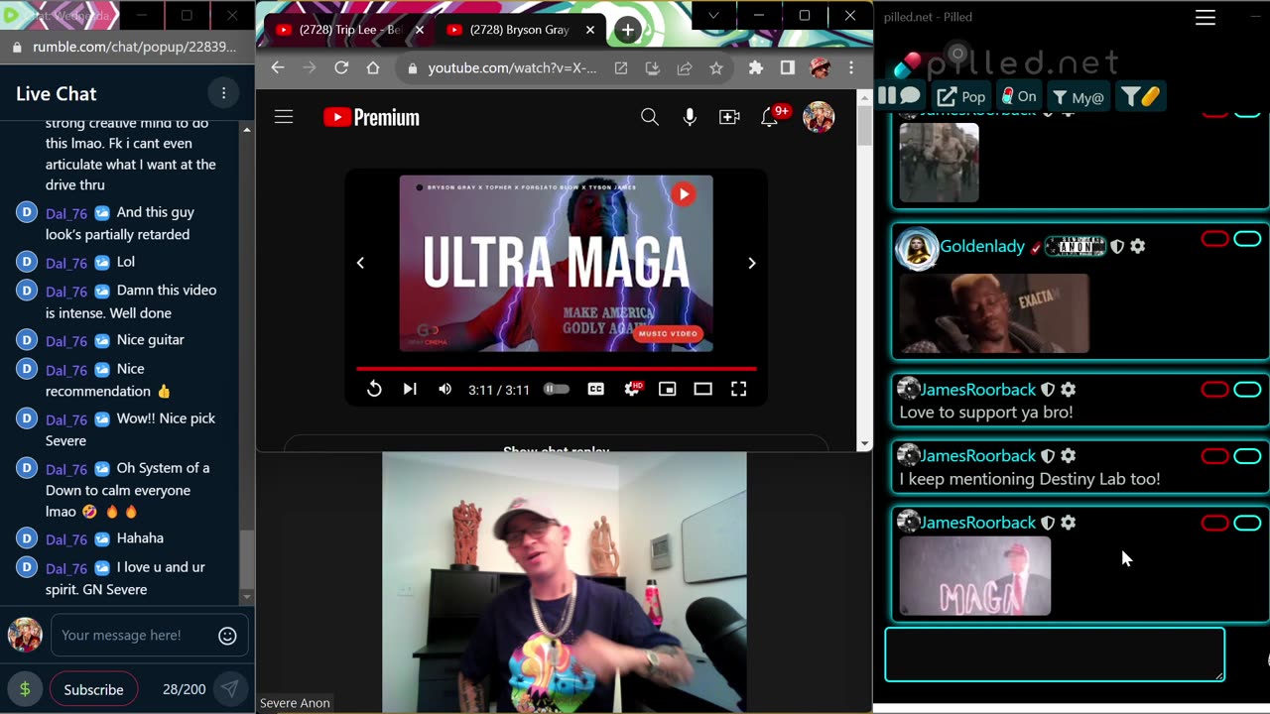Focus the pilled.net message box
The image size is (1270, 714).
pos(1055,654)
